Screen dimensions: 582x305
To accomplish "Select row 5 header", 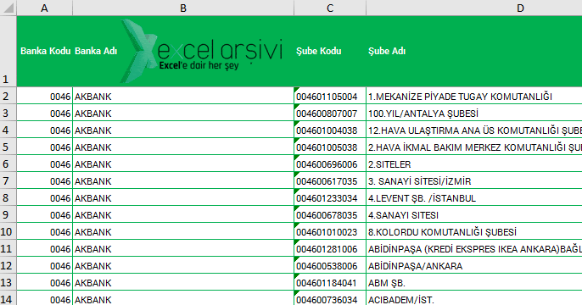I will point(8,147).
